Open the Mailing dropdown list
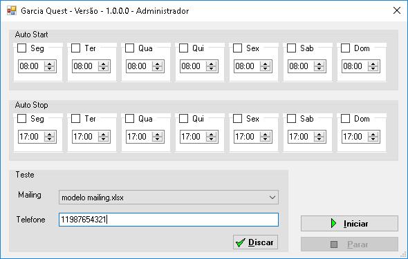Image resolution: width=408 pixels, height=259 pixels. (272, 198)
